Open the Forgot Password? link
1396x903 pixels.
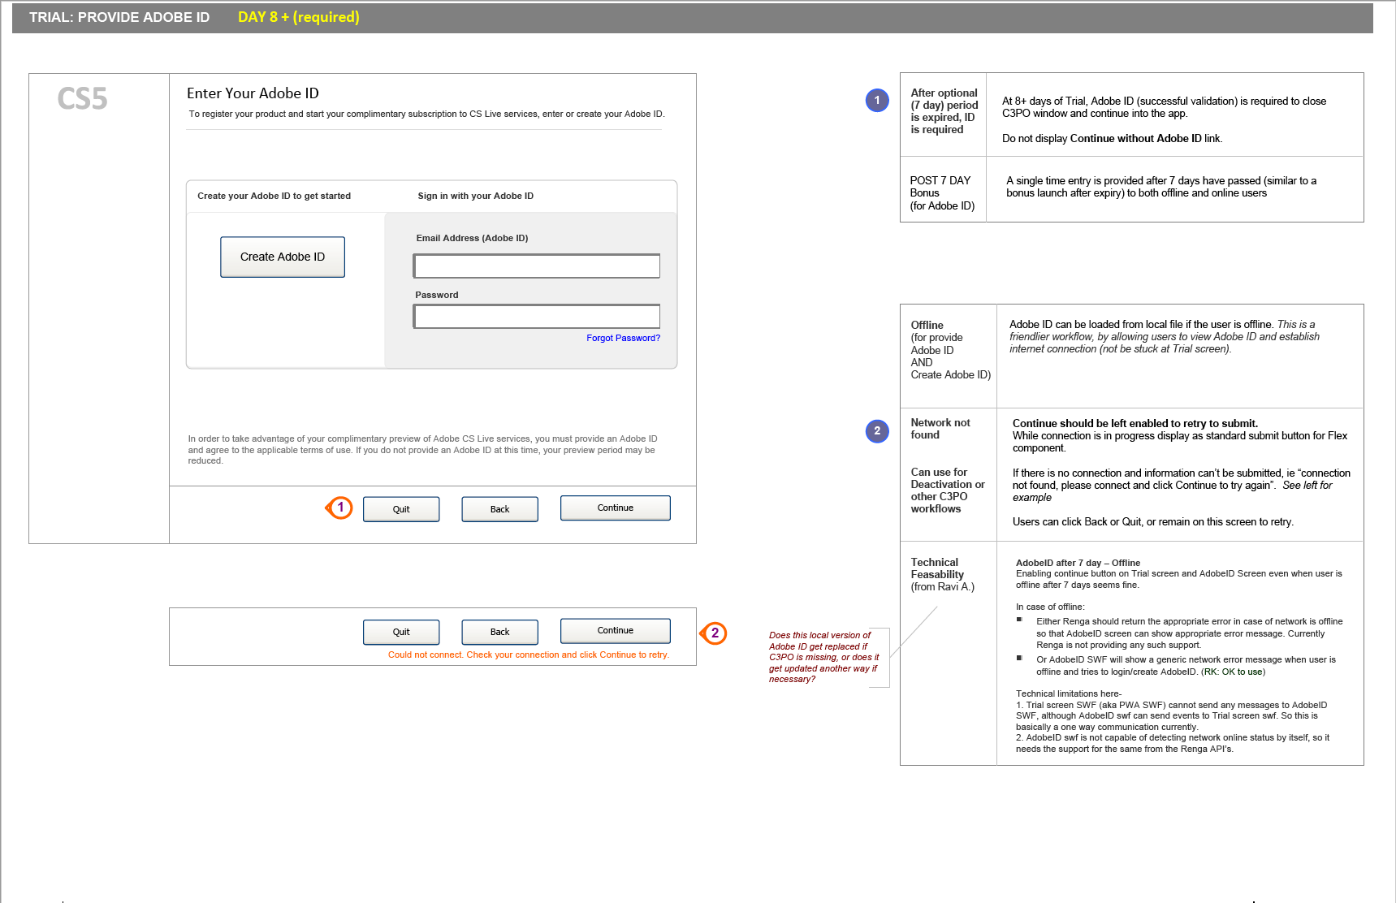[623, 338]
